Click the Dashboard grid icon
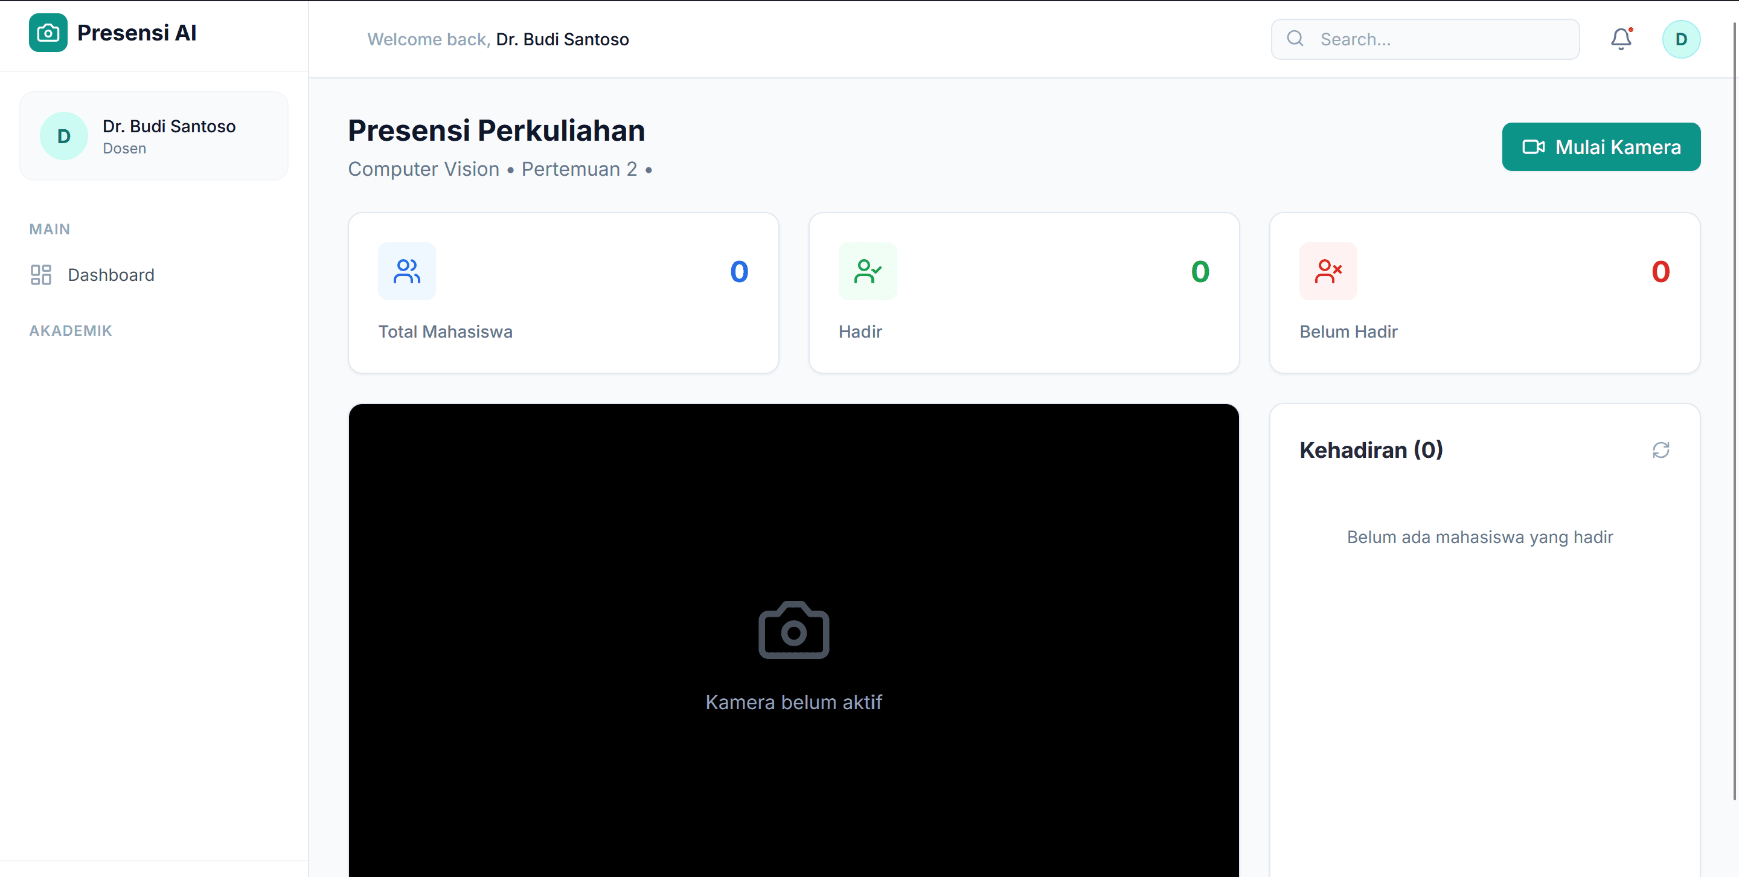The image size is (1739, 877). pyautogui.click(x=40, y=275)
